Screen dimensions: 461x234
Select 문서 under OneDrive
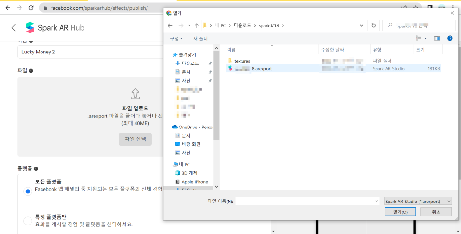(186, 136)
